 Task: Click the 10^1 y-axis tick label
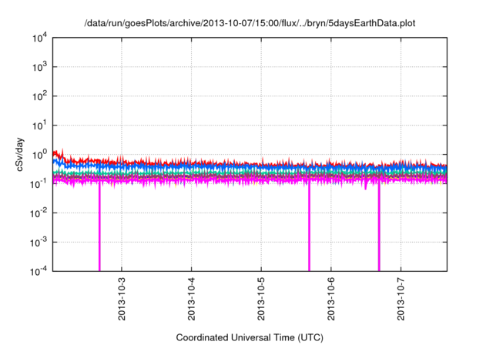tap(40, 126)
